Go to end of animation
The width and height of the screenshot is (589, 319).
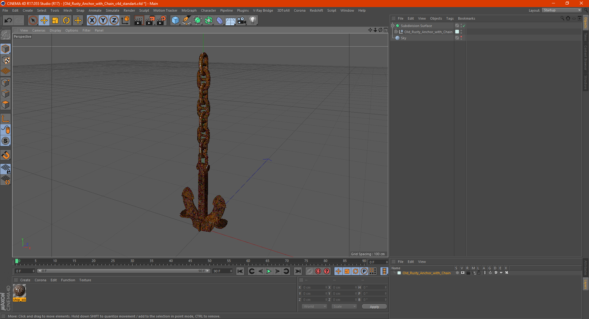[x=298, y=271]
